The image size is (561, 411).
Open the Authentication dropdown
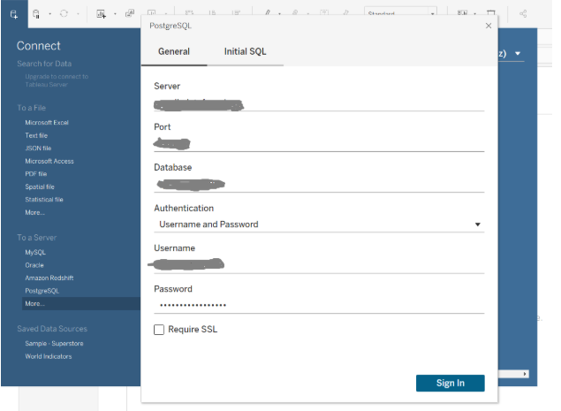click(319, 225)
